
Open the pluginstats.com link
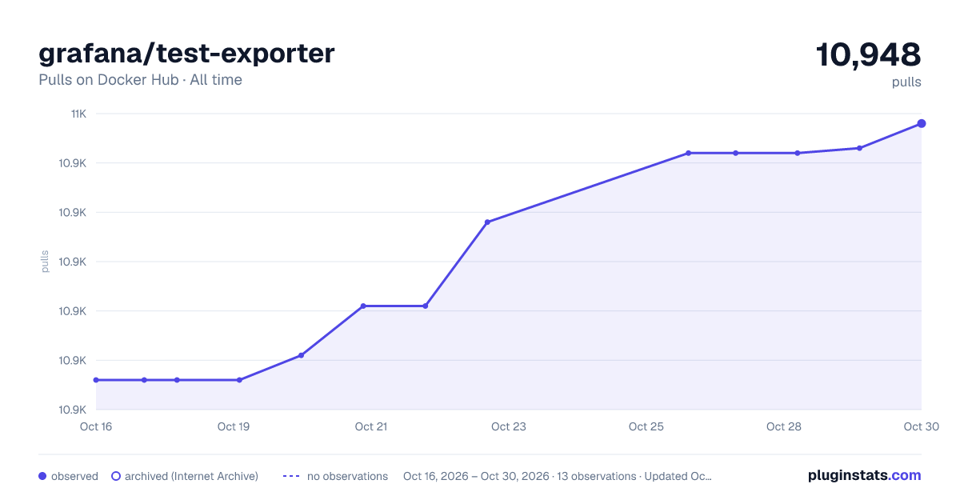click(865, 475)
